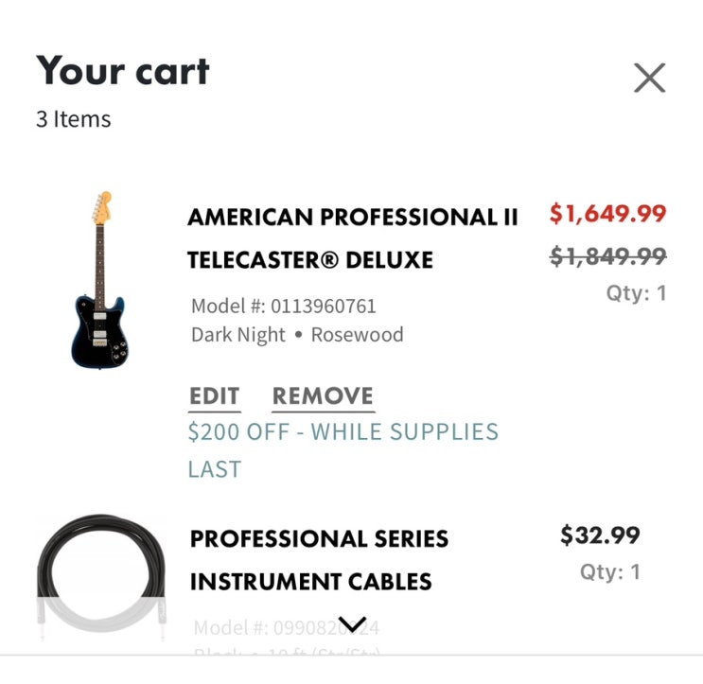The image size is (703, 684).
Task: Click the red $1,649.99 sale price
Action: click(x=607, y=214)
